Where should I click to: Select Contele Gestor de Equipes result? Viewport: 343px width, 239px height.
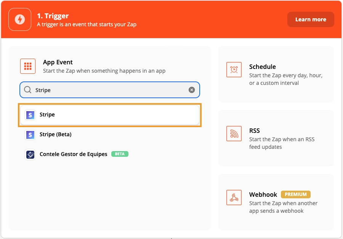pyautogui.click(x=110, y=154)
